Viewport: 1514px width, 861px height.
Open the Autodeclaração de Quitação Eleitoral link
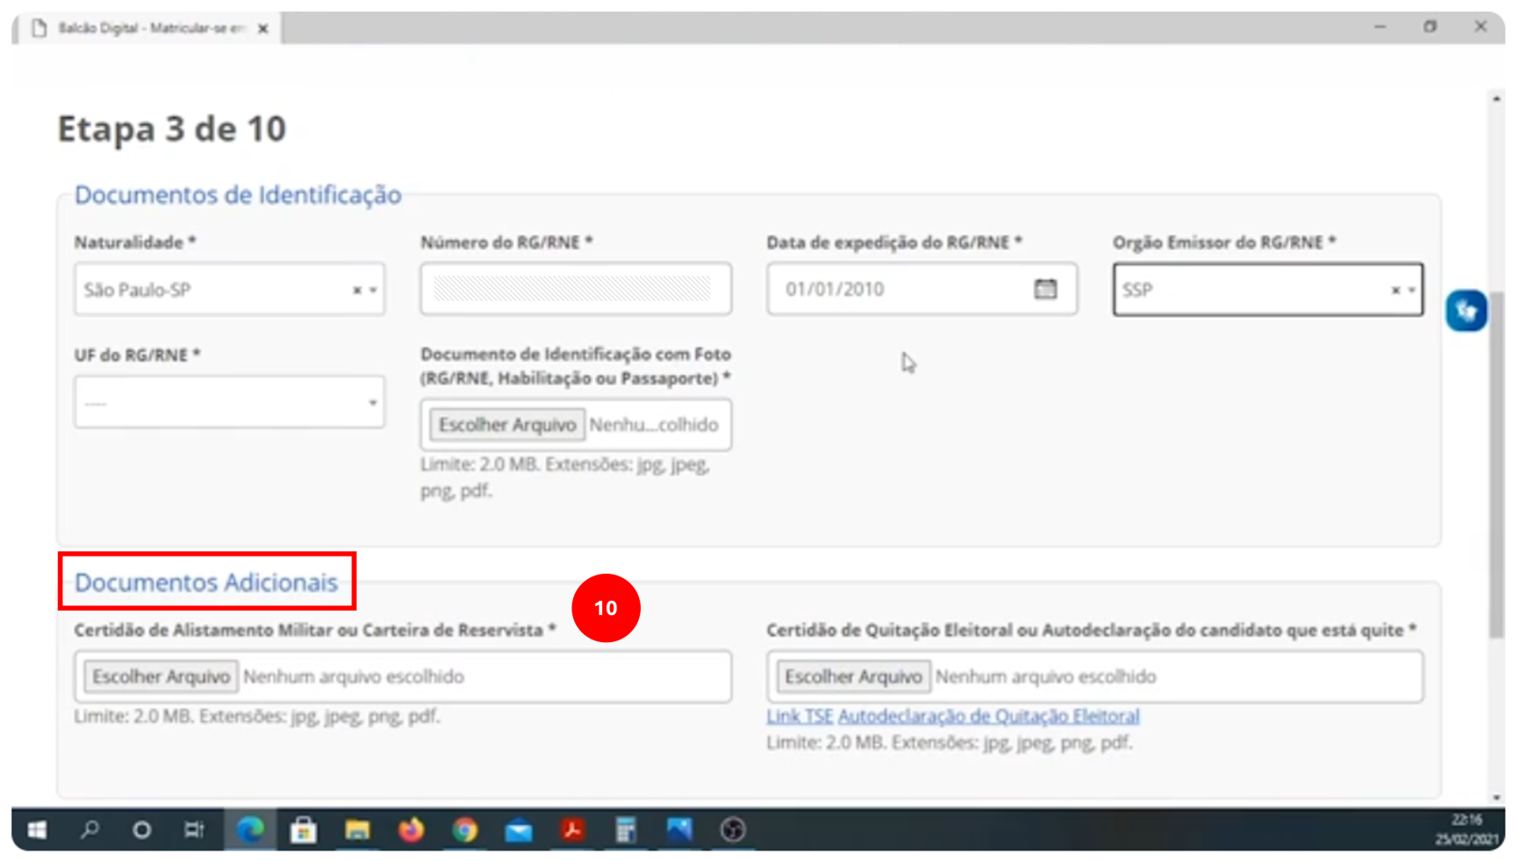[x=988, y=716]
